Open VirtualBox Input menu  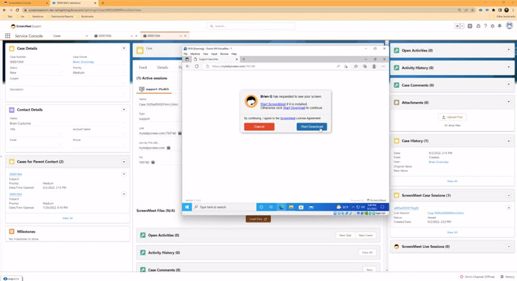click(x=214, y=54)
